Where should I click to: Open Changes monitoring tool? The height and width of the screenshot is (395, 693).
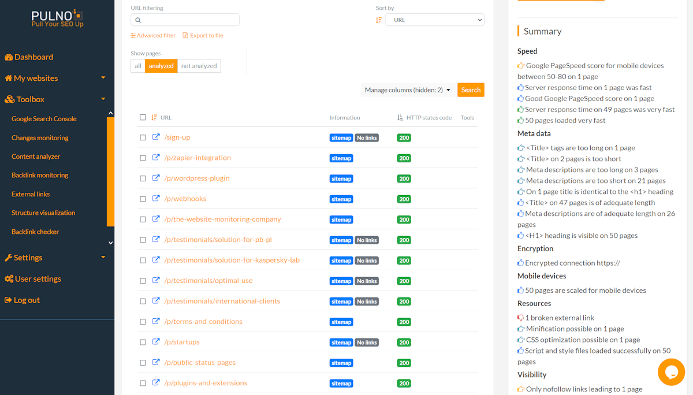tap(40, 138)
